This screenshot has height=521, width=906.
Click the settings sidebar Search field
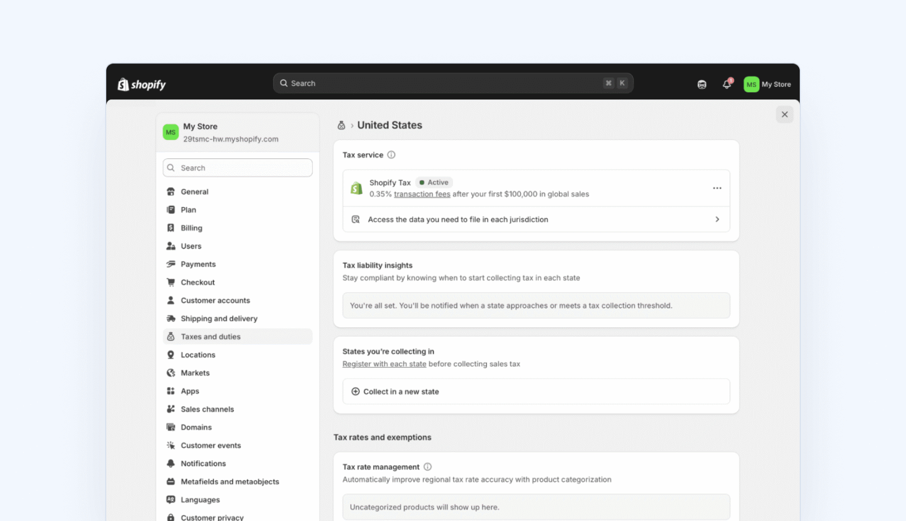(x=238, y=168)
